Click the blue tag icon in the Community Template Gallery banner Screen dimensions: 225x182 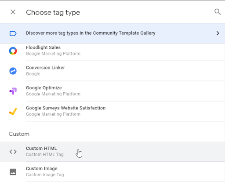pos(13,33)
